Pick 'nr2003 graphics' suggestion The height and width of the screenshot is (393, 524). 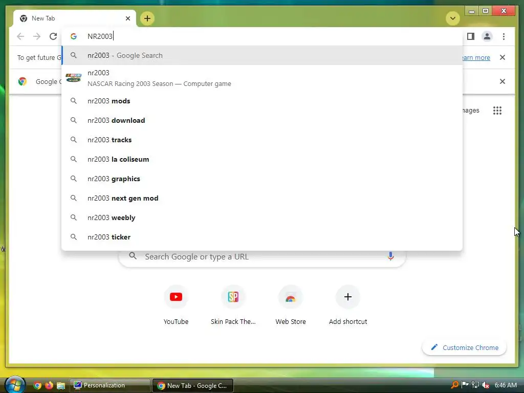coord(263,179)
